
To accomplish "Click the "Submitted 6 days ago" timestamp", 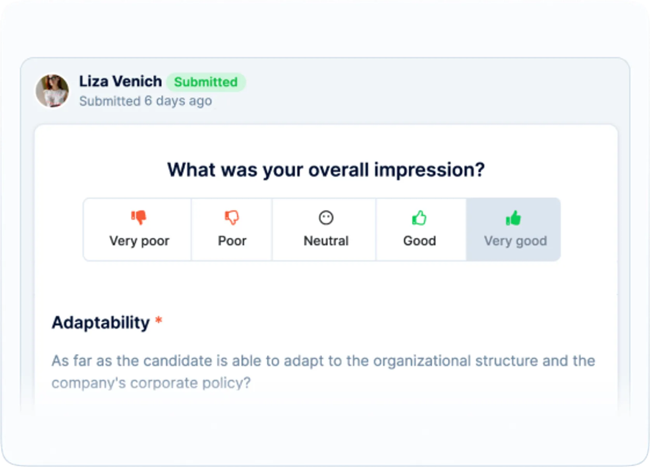I will 146,101.
